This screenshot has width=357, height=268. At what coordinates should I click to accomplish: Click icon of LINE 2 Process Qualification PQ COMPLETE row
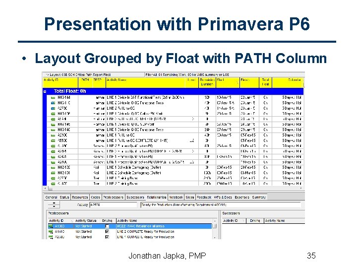[53, 151]
